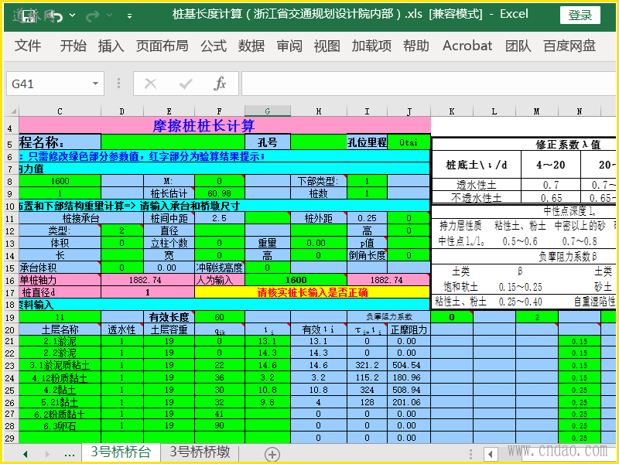Click the sheet list ellipsis button
Image resolution: width=619 pixels, height=464 pixels.
click(69, 454)
